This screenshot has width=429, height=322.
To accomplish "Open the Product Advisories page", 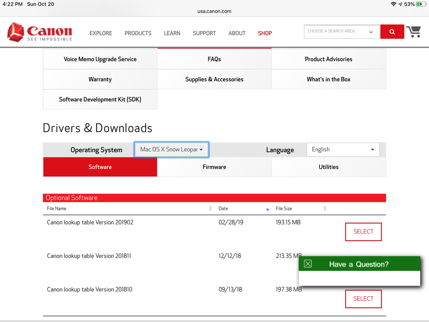I will [x=329, y=59].
